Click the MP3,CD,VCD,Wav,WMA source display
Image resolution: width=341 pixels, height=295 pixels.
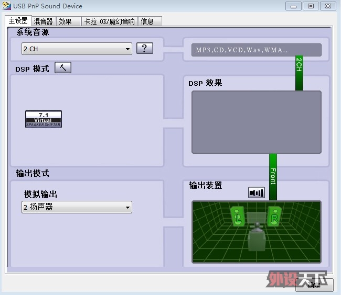tap(256, 50)
